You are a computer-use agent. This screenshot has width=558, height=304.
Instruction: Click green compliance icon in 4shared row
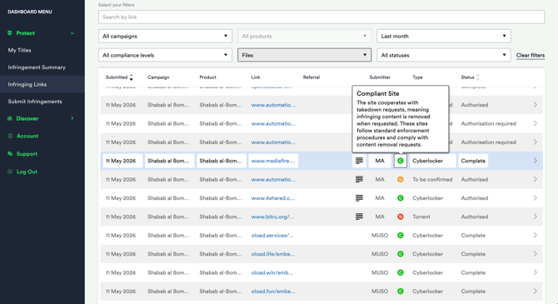(401, 198)
